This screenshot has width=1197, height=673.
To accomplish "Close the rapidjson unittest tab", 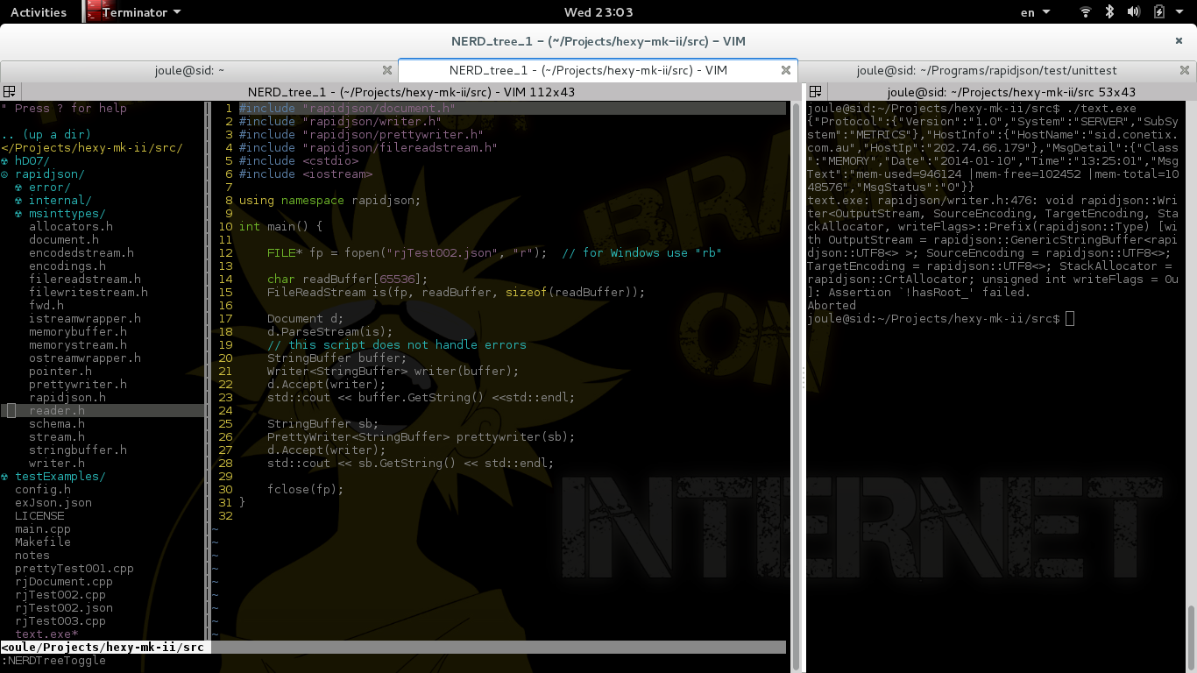I will (1185, 70).
